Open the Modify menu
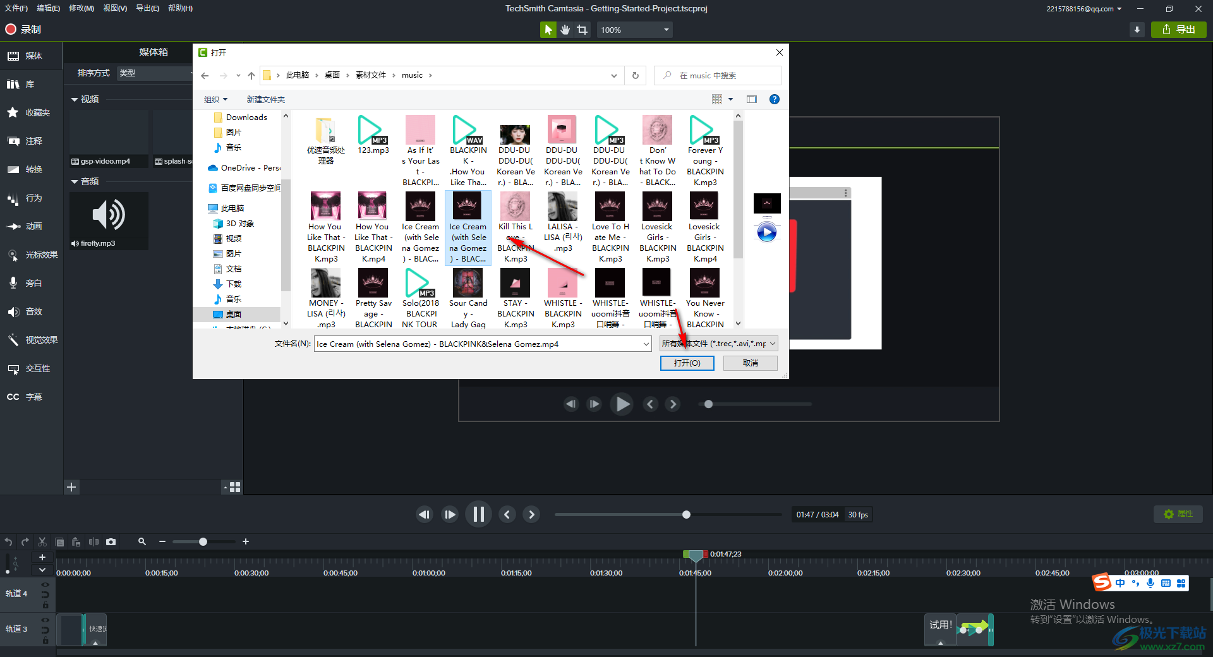 point(81,8)
